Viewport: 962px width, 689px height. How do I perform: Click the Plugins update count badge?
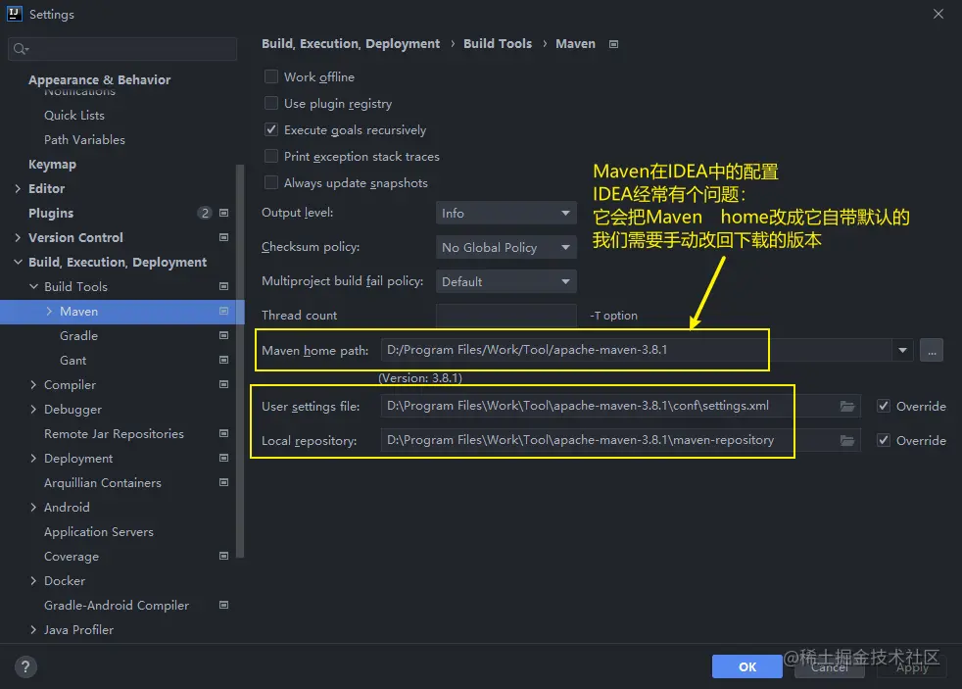(205, 213)
